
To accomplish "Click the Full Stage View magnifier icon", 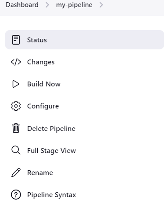I will tap(16, 150).
